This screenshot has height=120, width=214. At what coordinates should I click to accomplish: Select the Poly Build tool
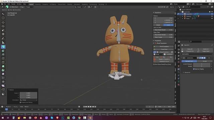pyautogui.click(x=3, y=66)
